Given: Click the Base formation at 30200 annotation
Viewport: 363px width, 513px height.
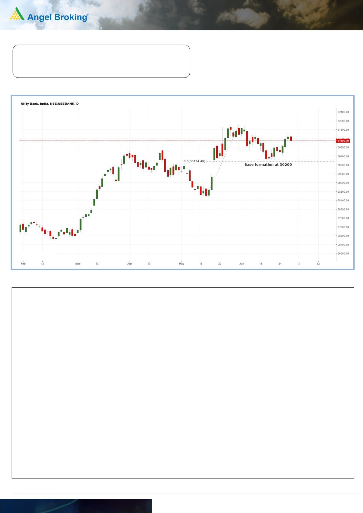Looking at the screenshot, I should pos(268,165).
